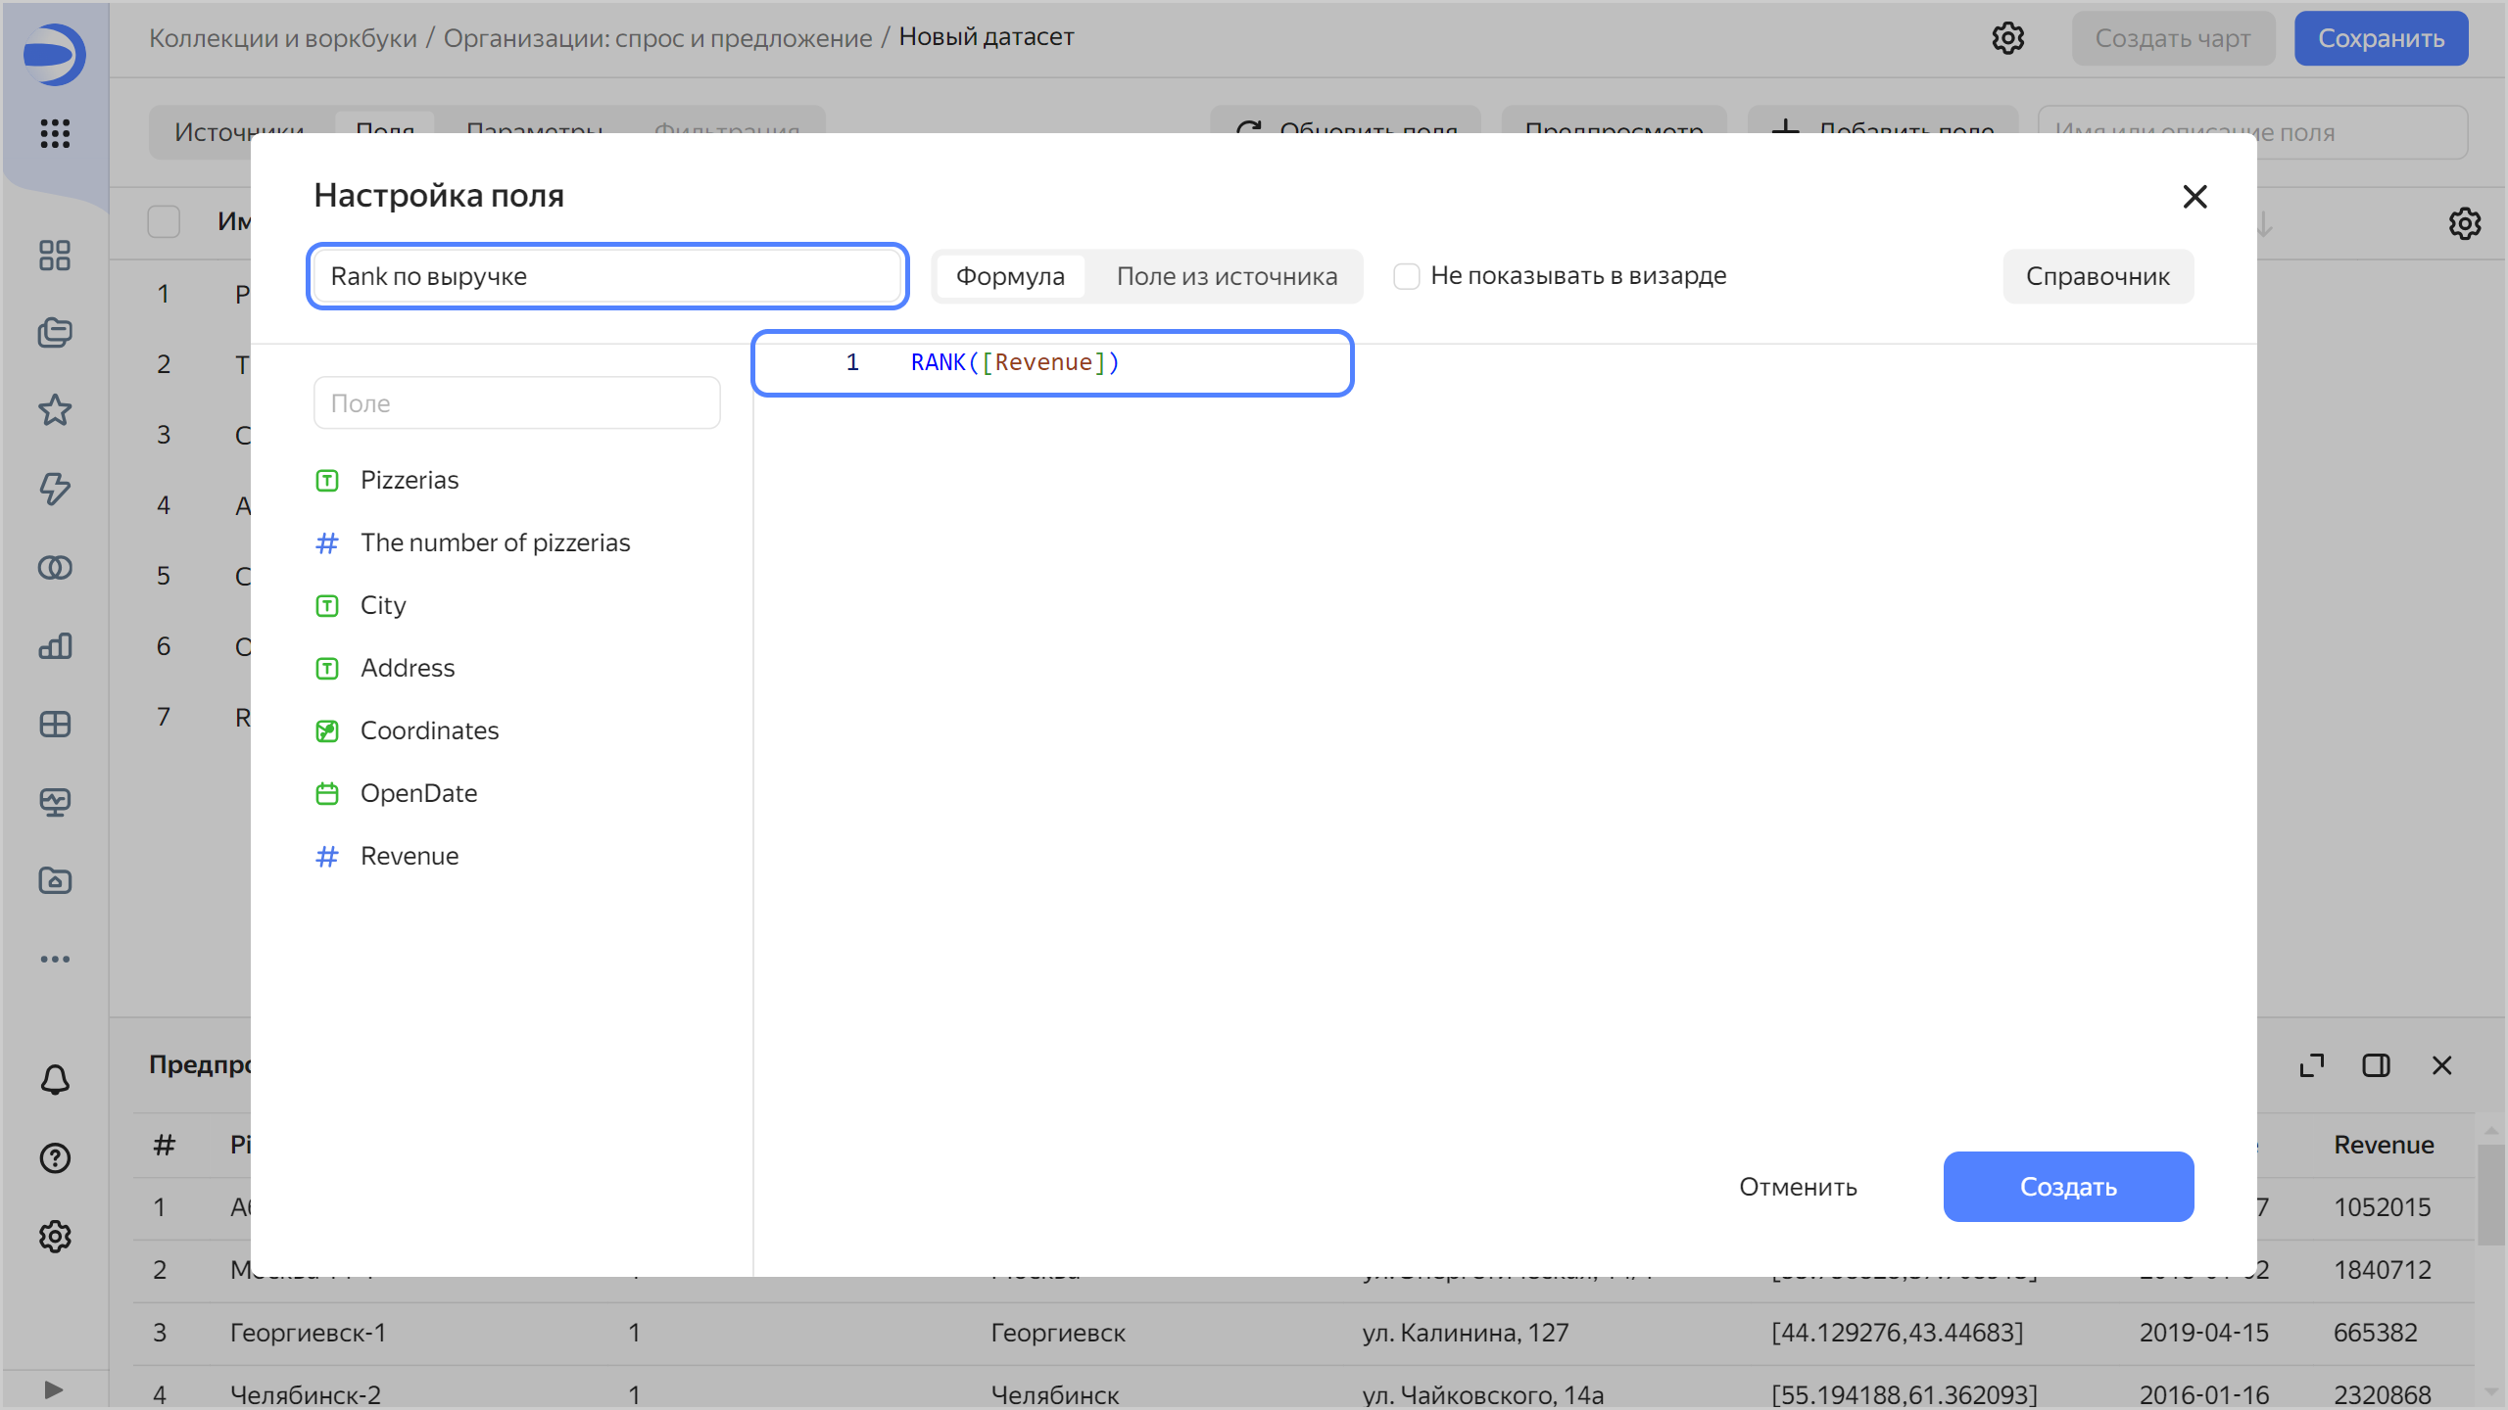Switch to 'Поле из источника' tab
Viewport: 2508px width, 1410px height.
tap(1227, 276)
